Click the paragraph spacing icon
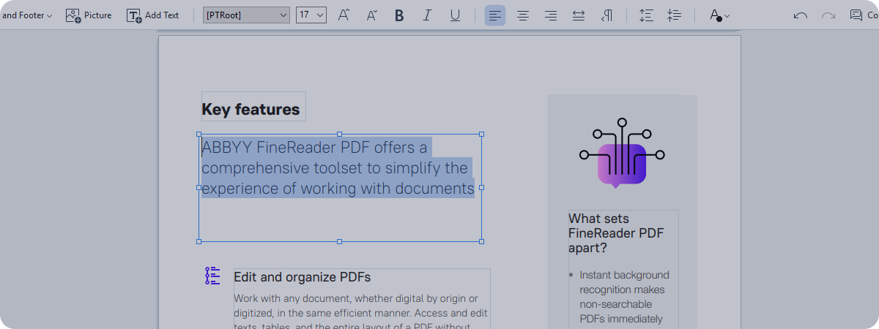879x329 pixels. (x=675, y=15)
